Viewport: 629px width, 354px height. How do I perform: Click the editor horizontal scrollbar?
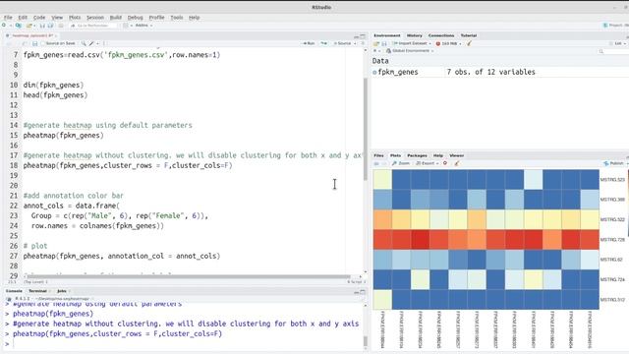(189, 276)
